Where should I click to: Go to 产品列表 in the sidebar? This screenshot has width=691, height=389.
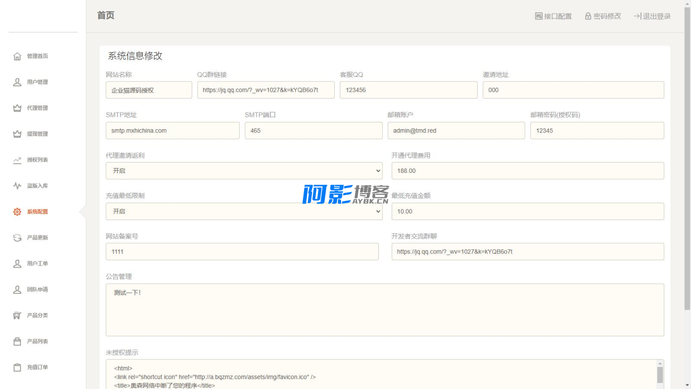click(37, 341)
